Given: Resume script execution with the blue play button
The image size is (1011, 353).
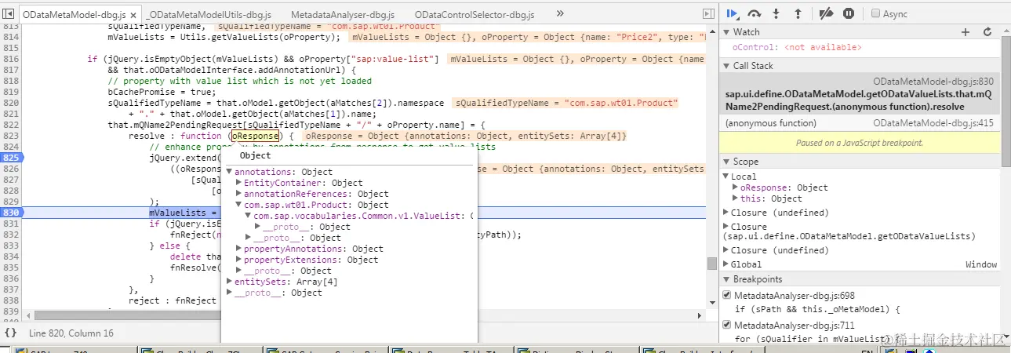Looking at the screenshot, I should coord(732,13).
